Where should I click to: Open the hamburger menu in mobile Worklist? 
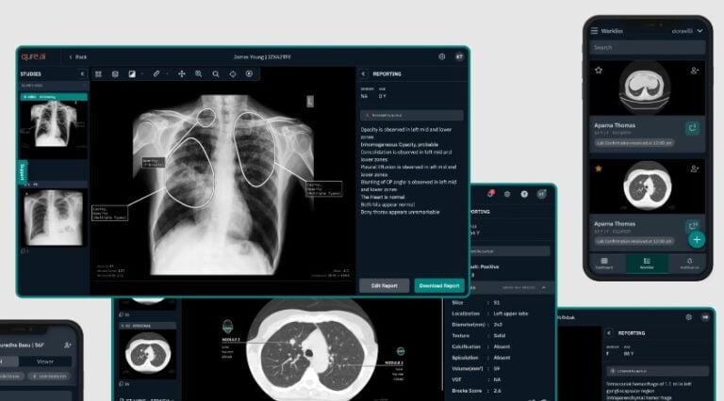point(594,31)
